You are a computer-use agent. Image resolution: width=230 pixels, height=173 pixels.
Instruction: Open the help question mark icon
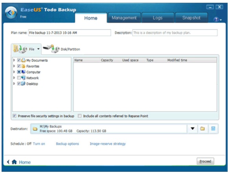click(x=216, y=19)
